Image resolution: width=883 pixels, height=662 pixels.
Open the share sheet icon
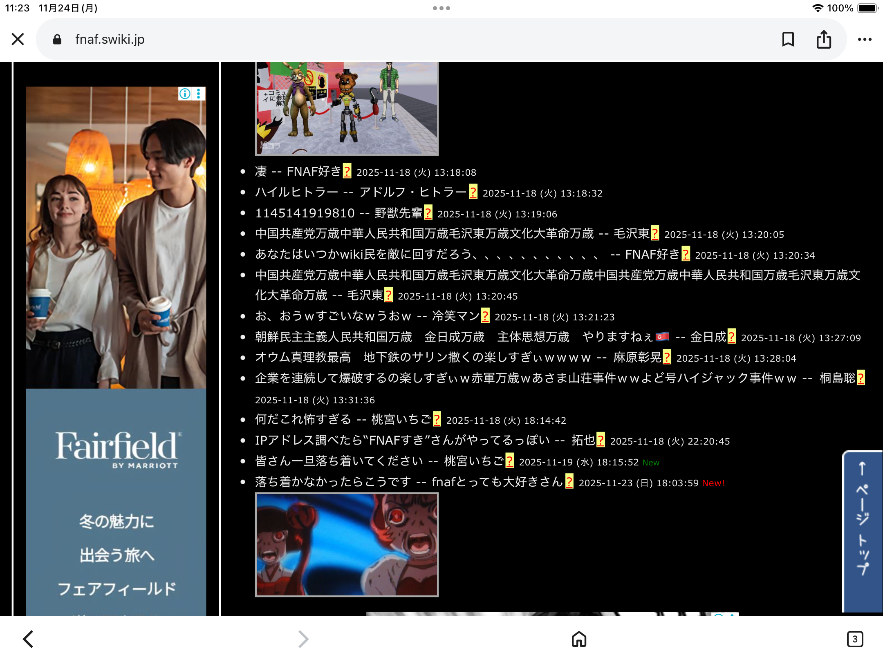(824, 39)
